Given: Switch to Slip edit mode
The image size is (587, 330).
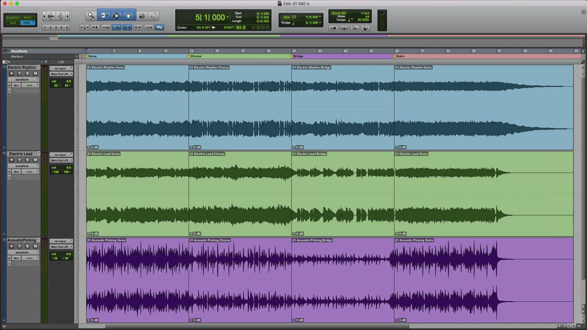Looking at the screenshot, I should 13,22.
